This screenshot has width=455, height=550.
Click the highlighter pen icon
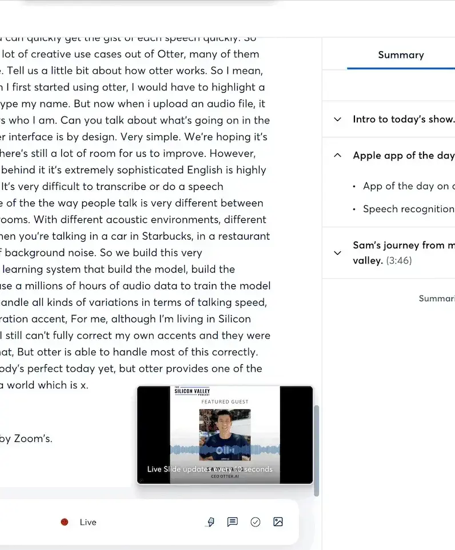[x=210, y=522]
